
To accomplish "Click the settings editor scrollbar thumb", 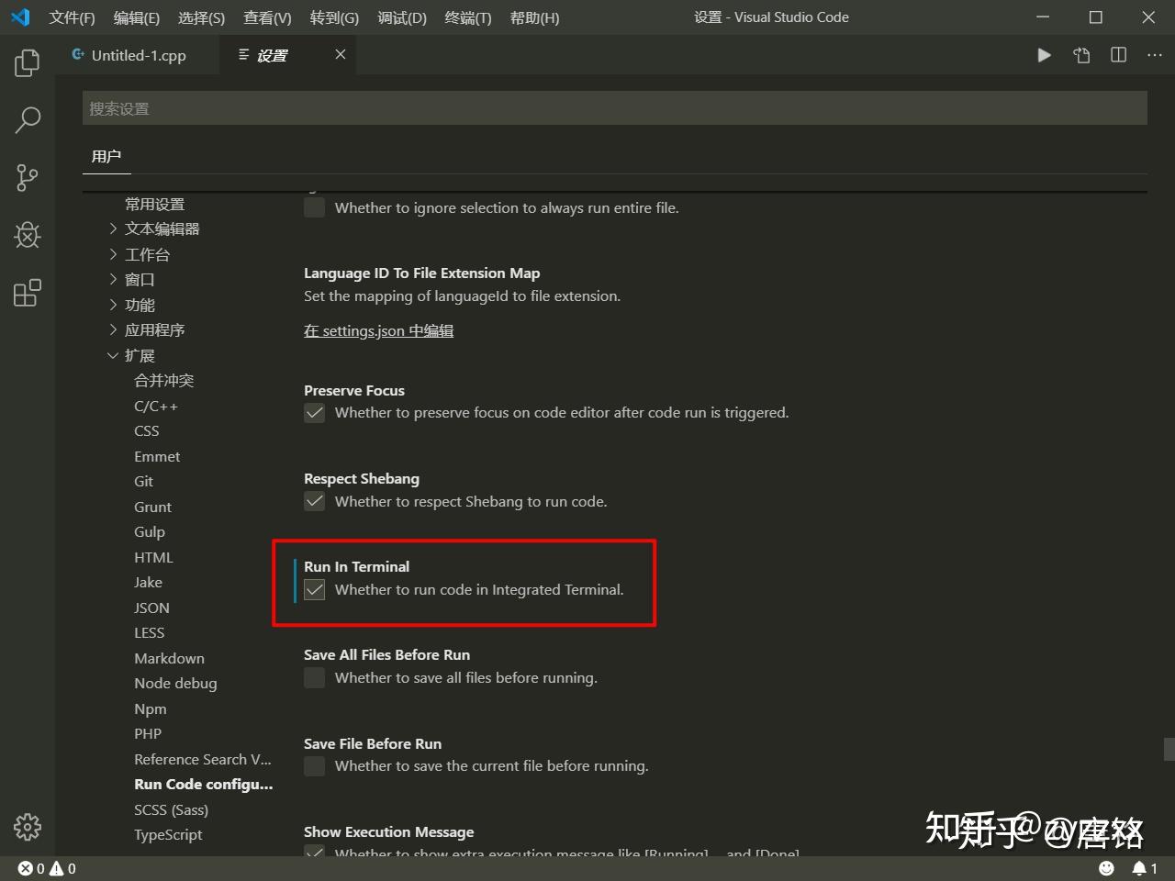I will tap(1169, 749).
